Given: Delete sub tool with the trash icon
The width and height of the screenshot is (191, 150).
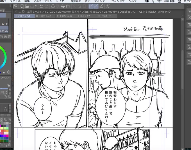Looking at the screenshot, I should point(9,37).
